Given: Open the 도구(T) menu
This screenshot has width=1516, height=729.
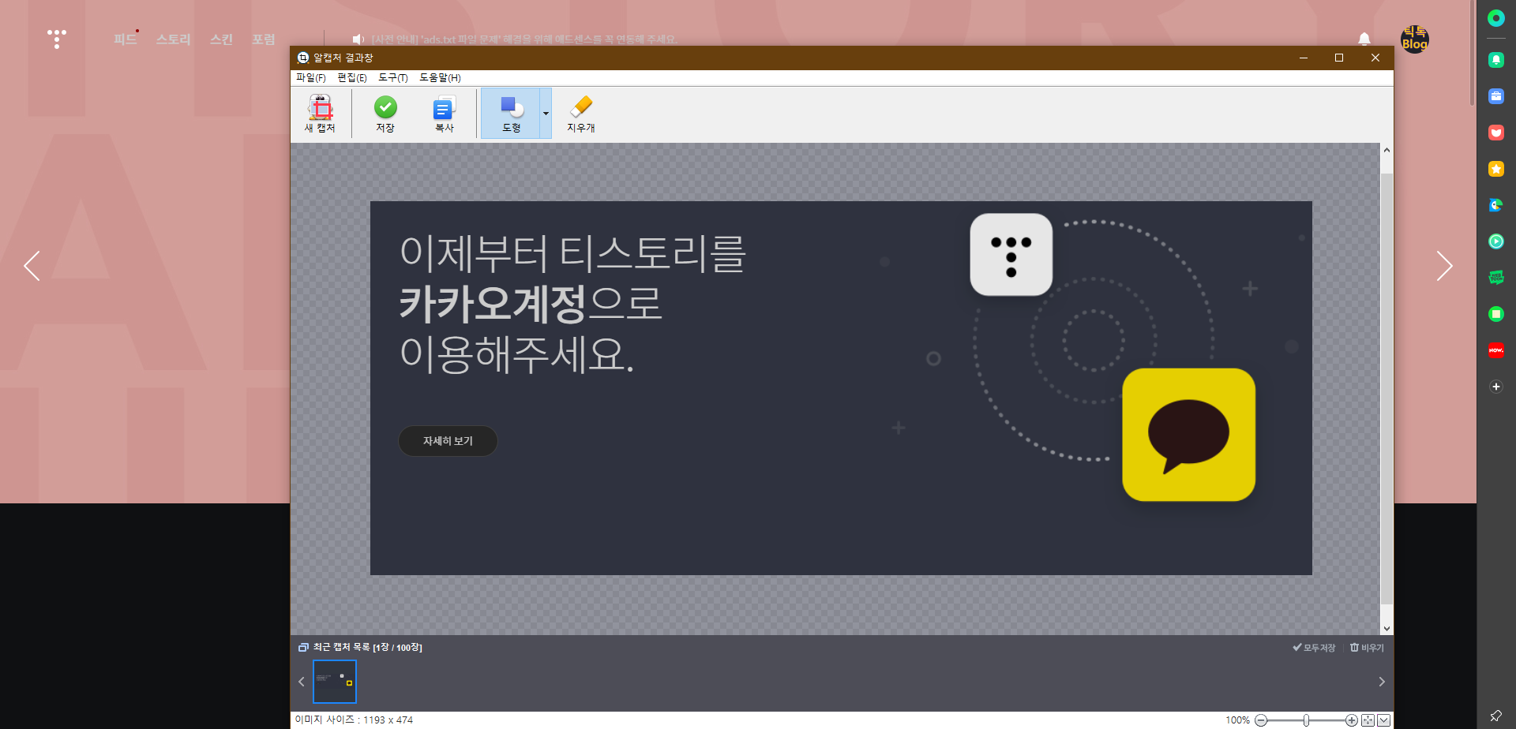Looking at the screenshot, I should (393, 77).
